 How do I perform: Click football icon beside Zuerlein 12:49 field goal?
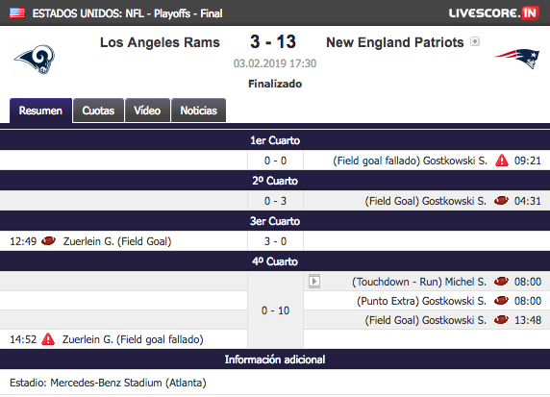coord(48,241)
